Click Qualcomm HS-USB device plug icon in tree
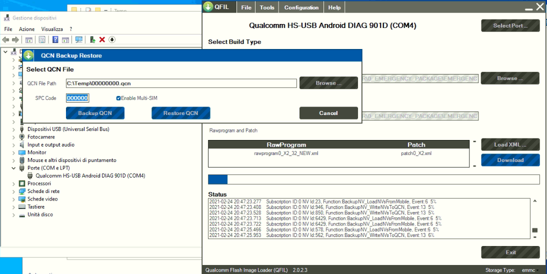 30,175
